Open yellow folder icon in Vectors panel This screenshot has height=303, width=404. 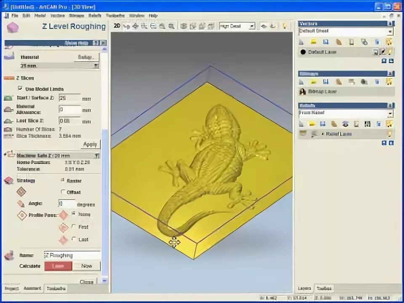click(x=313, y=42)
